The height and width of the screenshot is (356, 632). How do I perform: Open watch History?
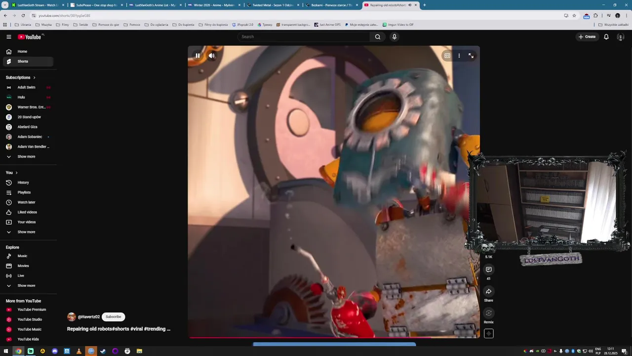pos(28,182)
